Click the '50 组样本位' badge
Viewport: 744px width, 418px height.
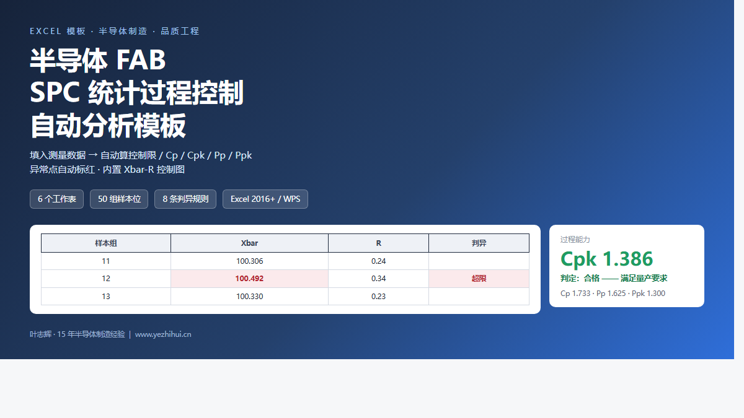(119, 199)
